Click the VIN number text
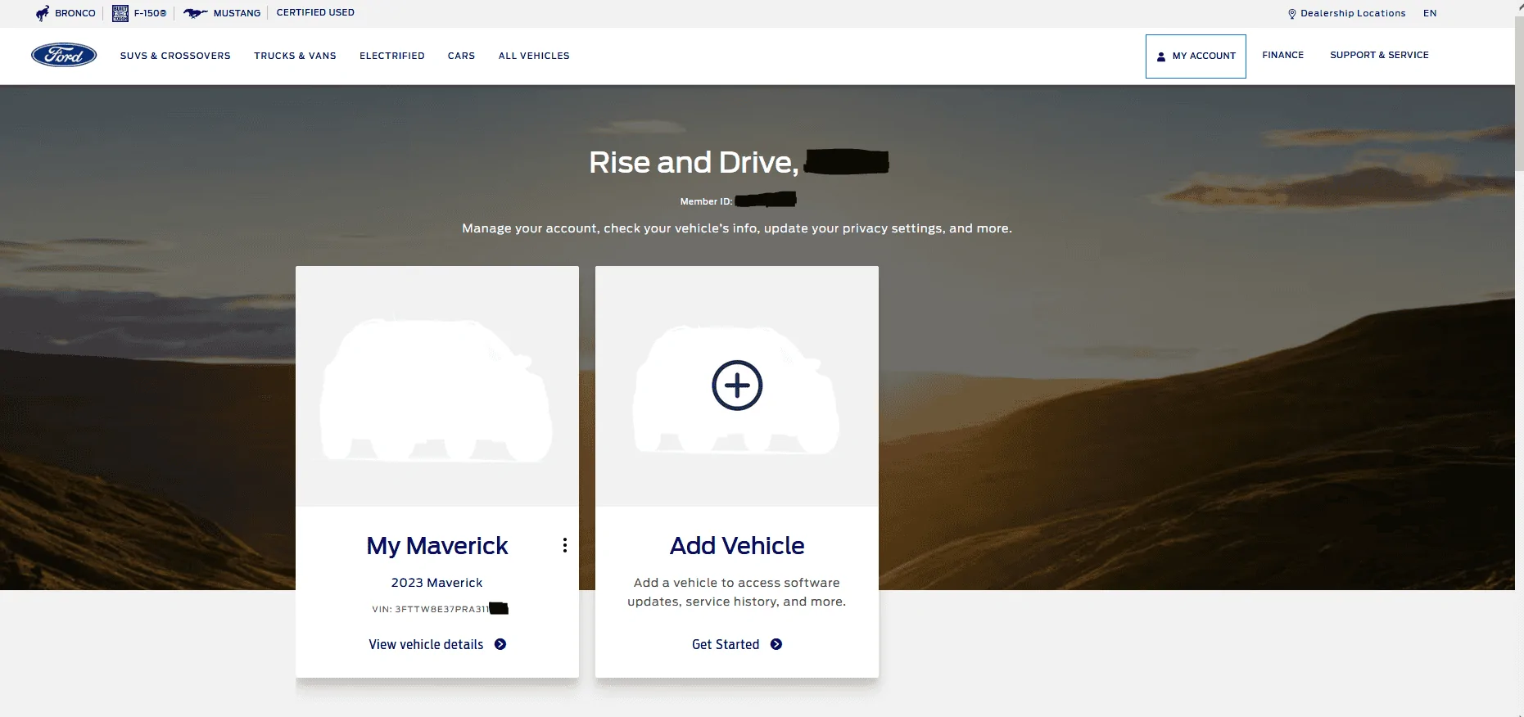Image resolution: width=1524 pixels, height=717 pixels. tap(440, 609)
